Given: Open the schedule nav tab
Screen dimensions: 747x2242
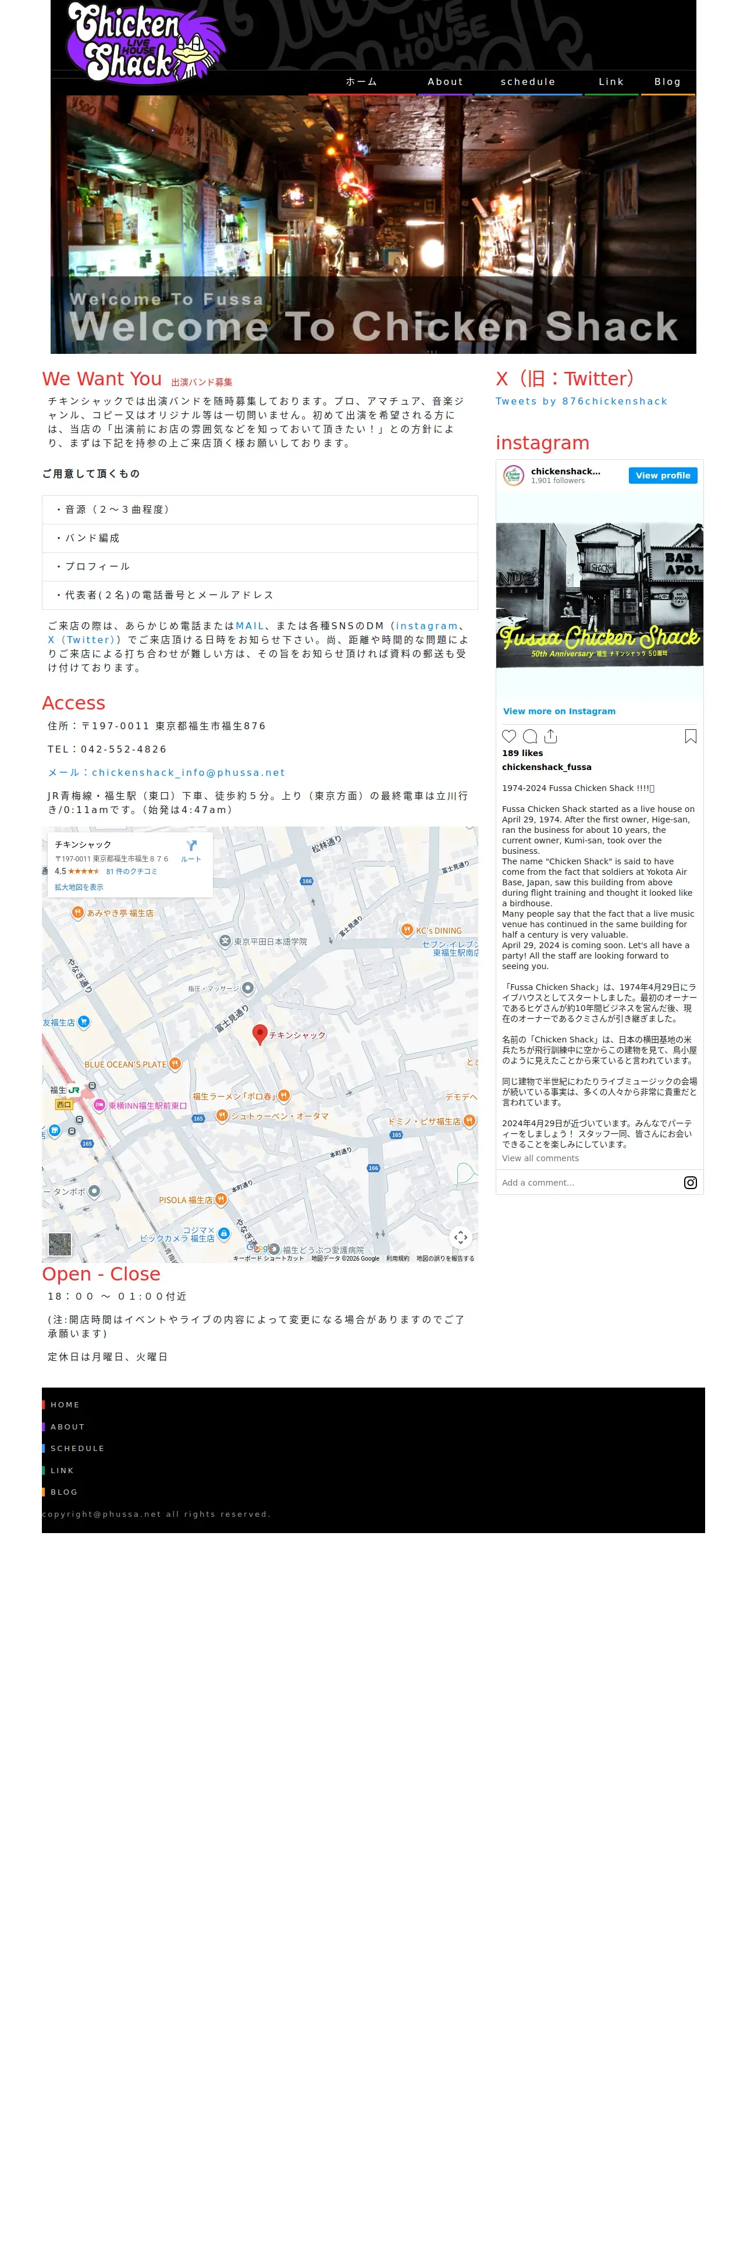Looking at the screenshot, I should coord(528,82).
